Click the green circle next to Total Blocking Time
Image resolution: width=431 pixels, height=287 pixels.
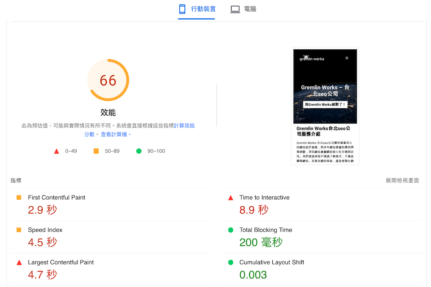(x=231, y=230)
